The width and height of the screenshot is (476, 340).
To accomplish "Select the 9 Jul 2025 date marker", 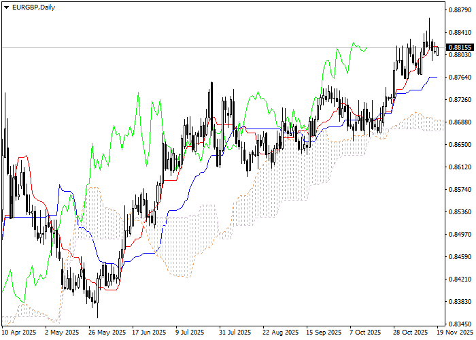I will tap(191, 333).
